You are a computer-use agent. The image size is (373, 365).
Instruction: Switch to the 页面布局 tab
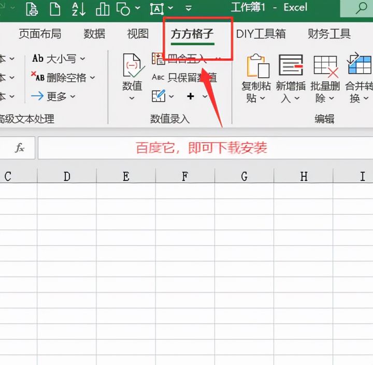click(40, 34)
